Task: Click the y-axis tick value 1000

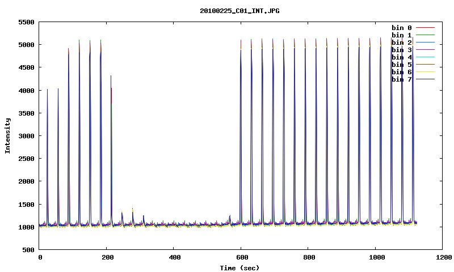Action: click(26, 227)
